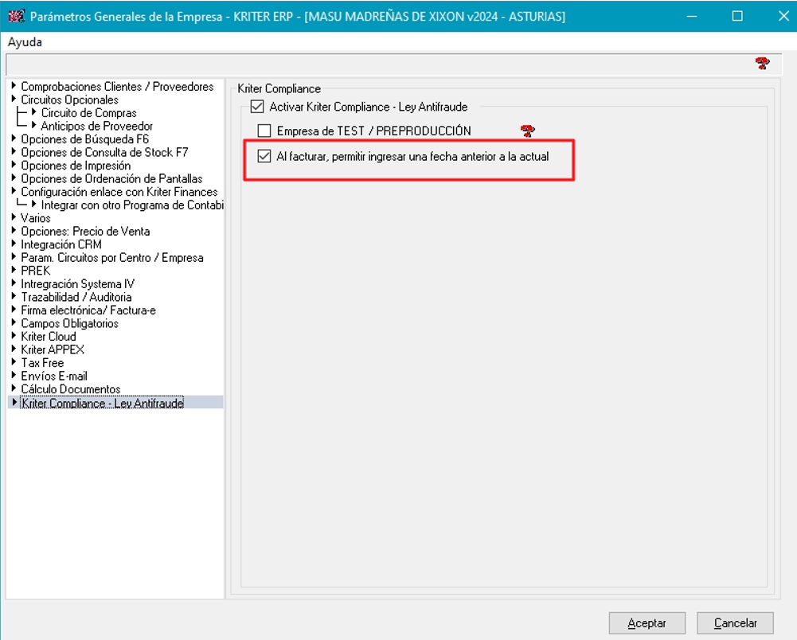
Task: Minimize the Parámetros Generales window
Action: pyautogui.click(x=692, y=16)
